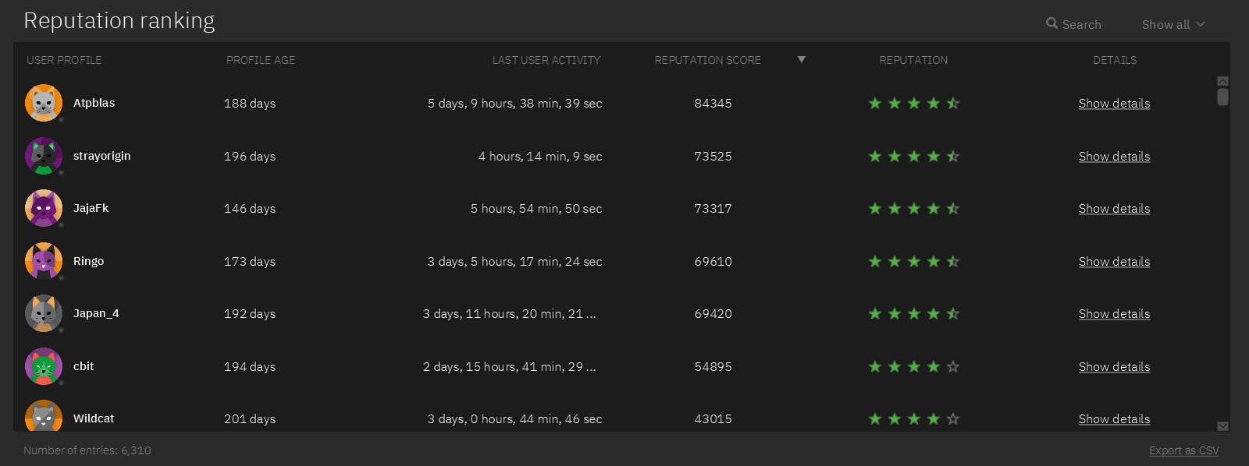Click strayorigin's cat avatar

(x=44, y=156)
